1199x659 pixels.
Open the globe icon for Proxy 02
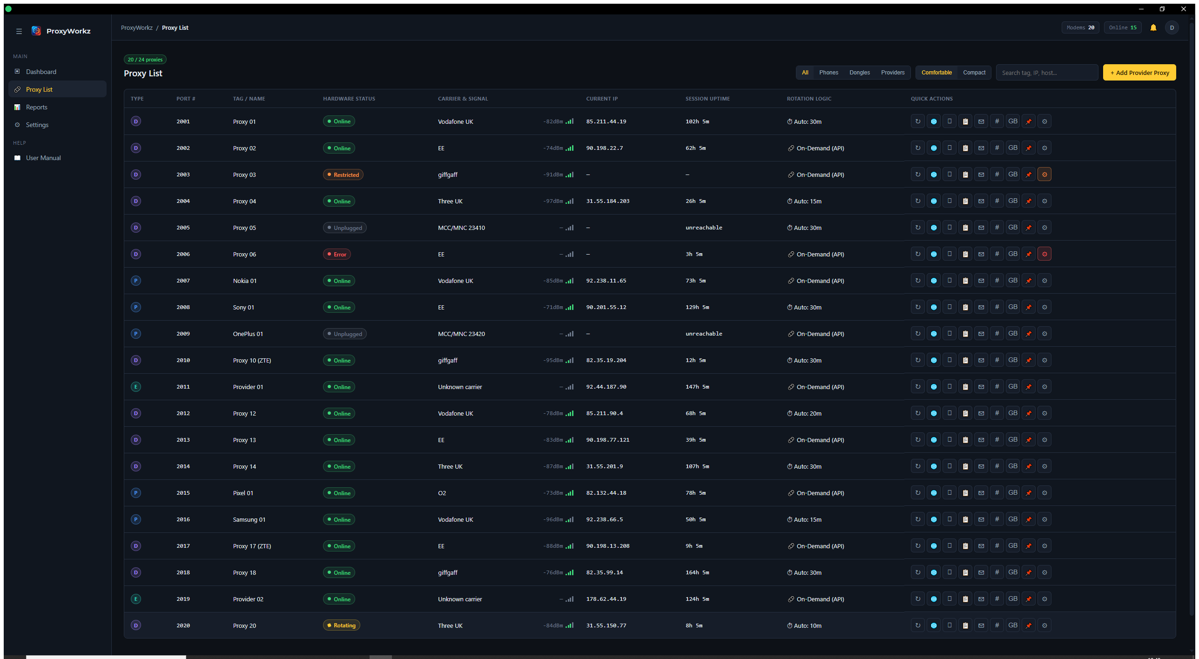point(933,148)
